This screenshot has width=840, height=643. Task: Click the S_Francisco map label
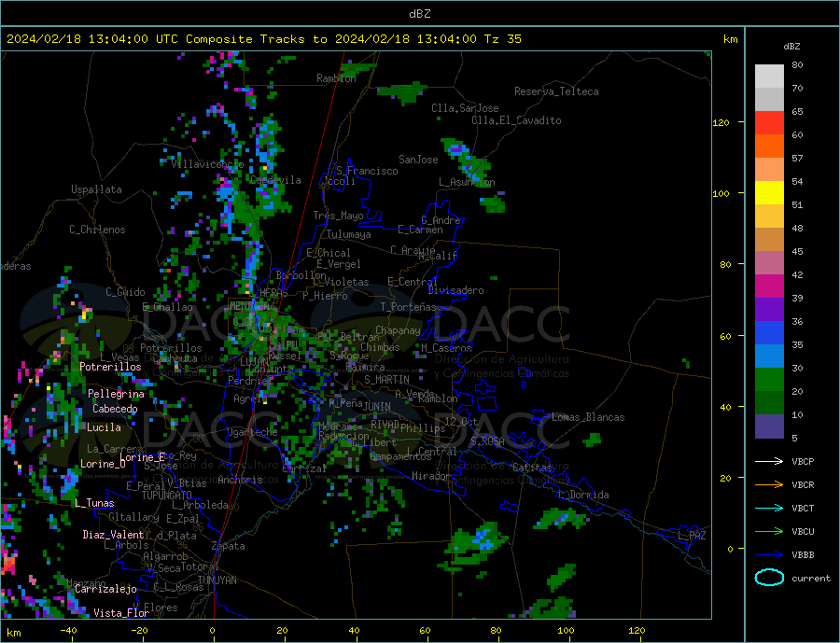point(367,171)
